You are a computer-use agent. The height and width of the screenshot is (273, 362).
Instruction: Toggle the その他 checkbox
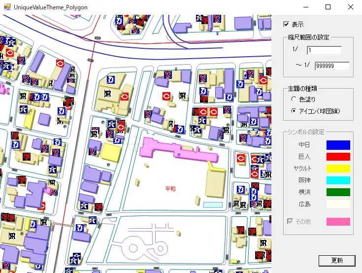coord(290,222)
